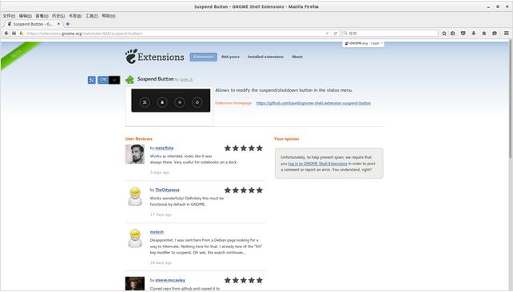Click the User Reviews heading
Viewport: 513px width, 292px height.
tap(139, 139)
